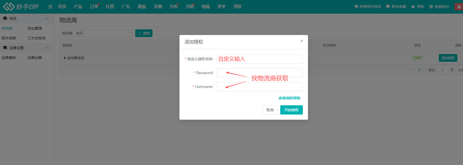Select 物流商 in the sidebar
This screenshot has height=165, width=463.
(7, 28)
